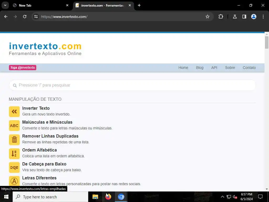
Task: Switch to the New Tab tab
Action: [40, 5]
